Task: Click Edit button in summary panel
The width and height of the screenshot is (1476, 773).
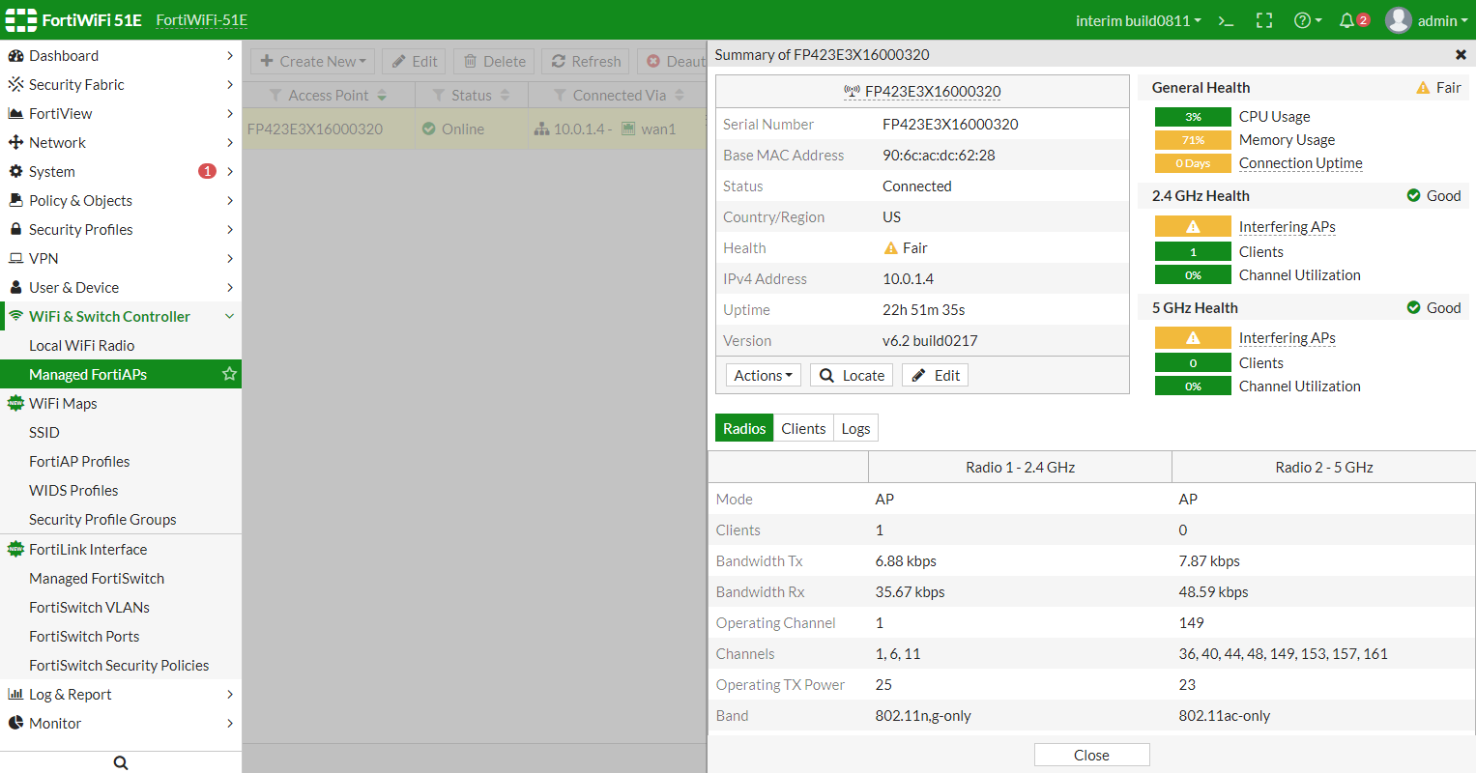Action: tap(935, 375)
